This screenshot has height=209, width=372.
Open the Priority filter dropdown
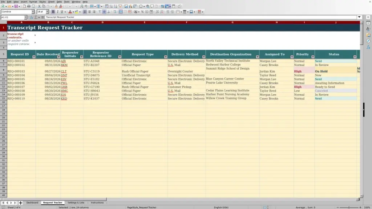pos(313,57)
